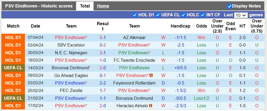Disable the HOLC competition filter
This screenshot has width=267, height=111.
coord(183,15)
